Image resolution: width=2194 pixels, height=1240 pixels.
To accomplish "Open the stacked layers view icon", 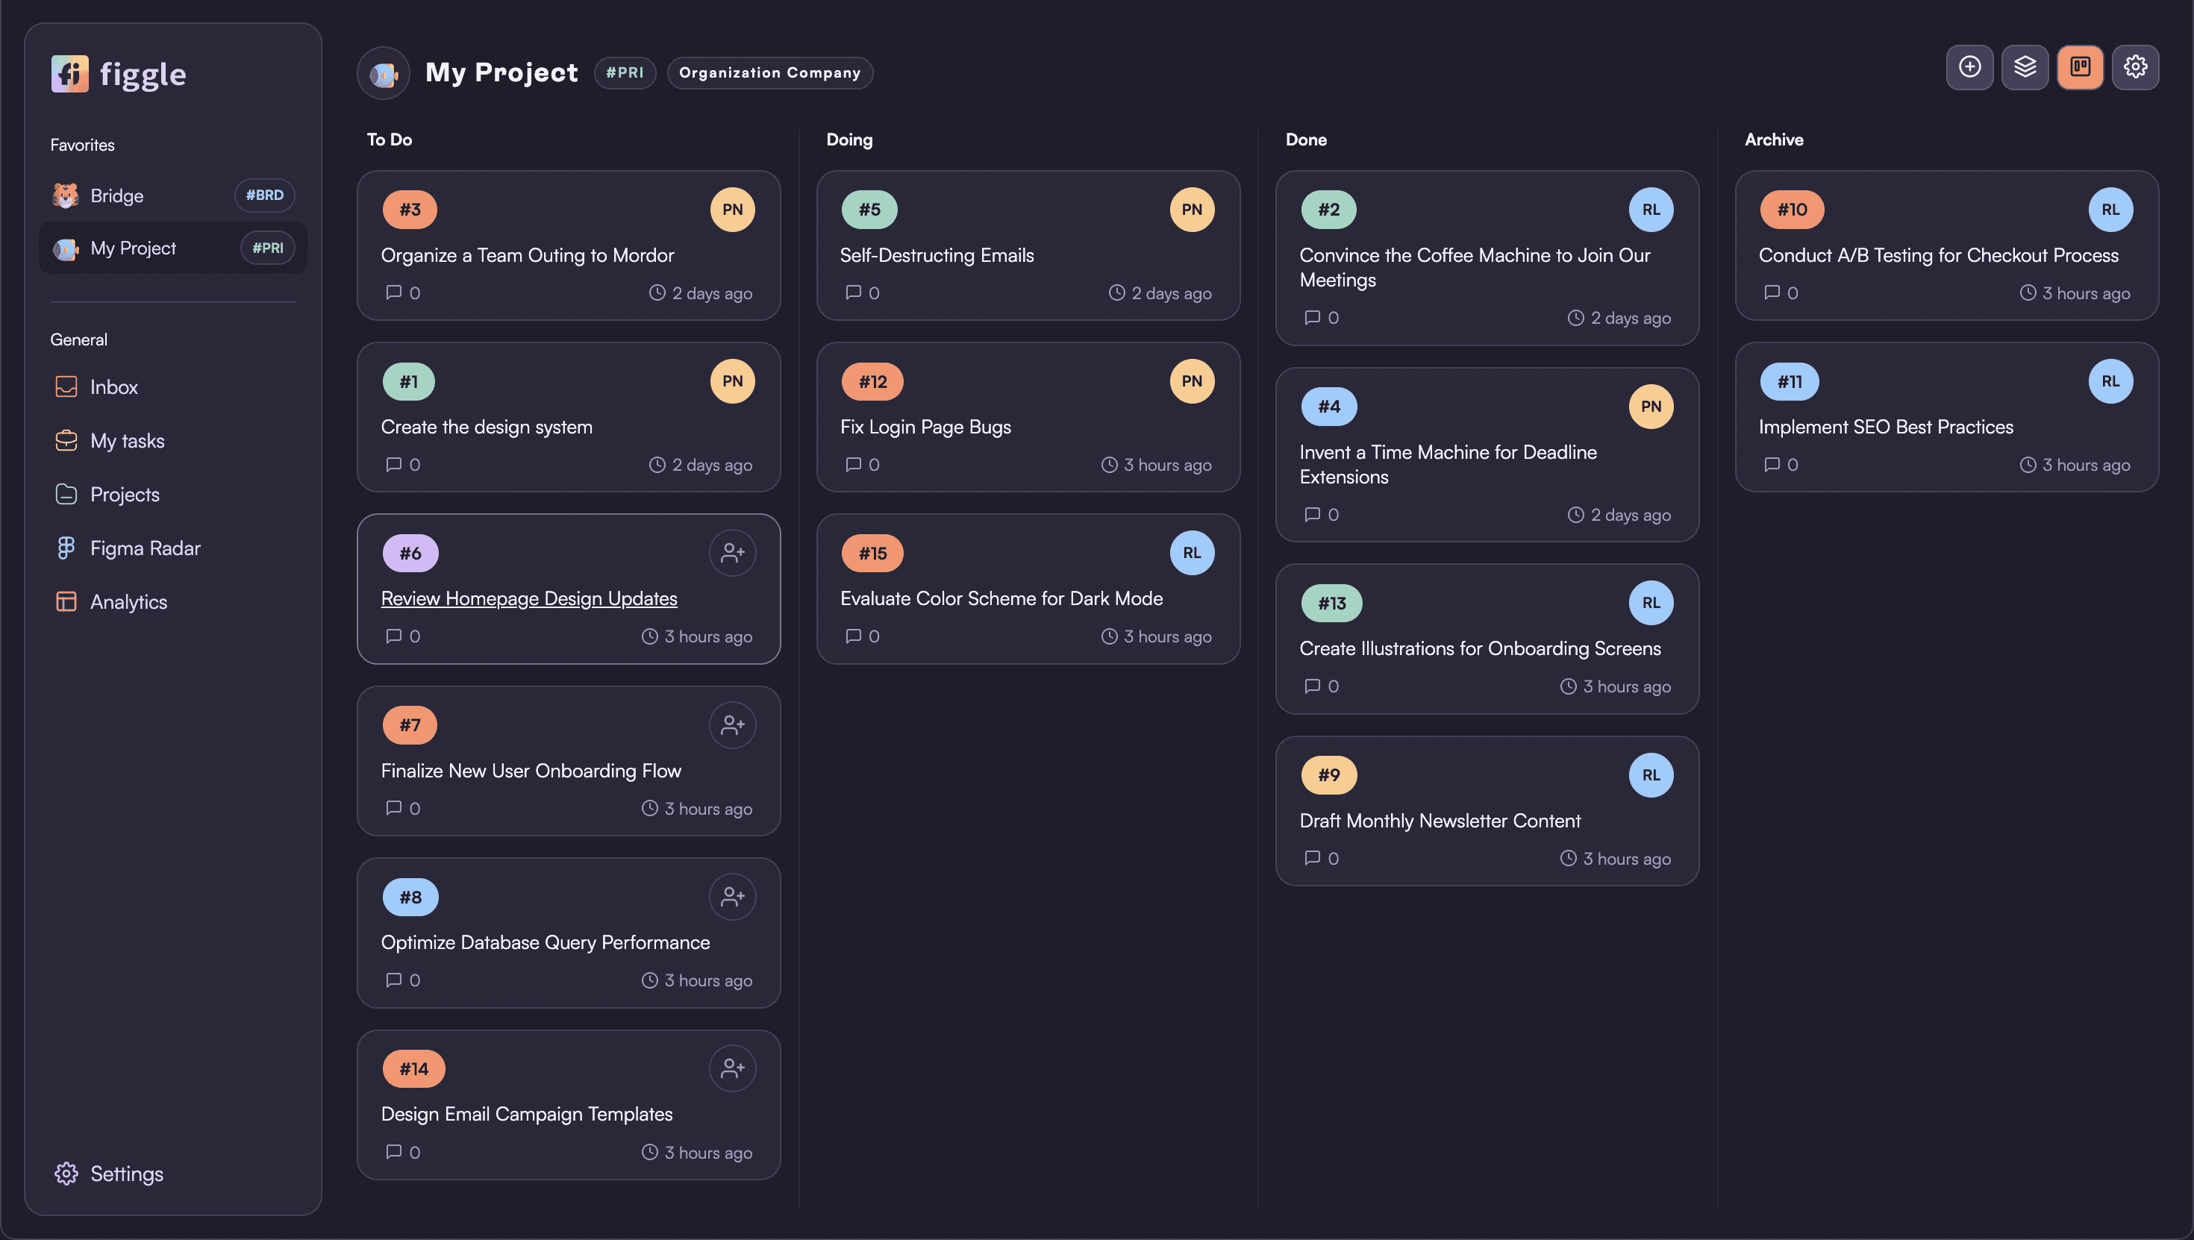I will (2025, 66).
